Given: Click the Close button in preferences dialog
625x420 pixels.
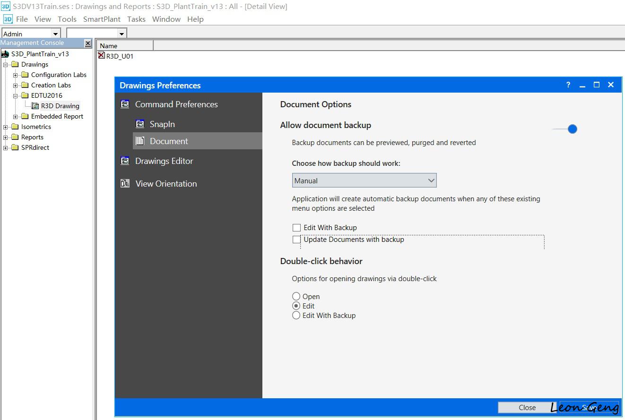Looking at the screenshot, I should (x=527, y=407).
